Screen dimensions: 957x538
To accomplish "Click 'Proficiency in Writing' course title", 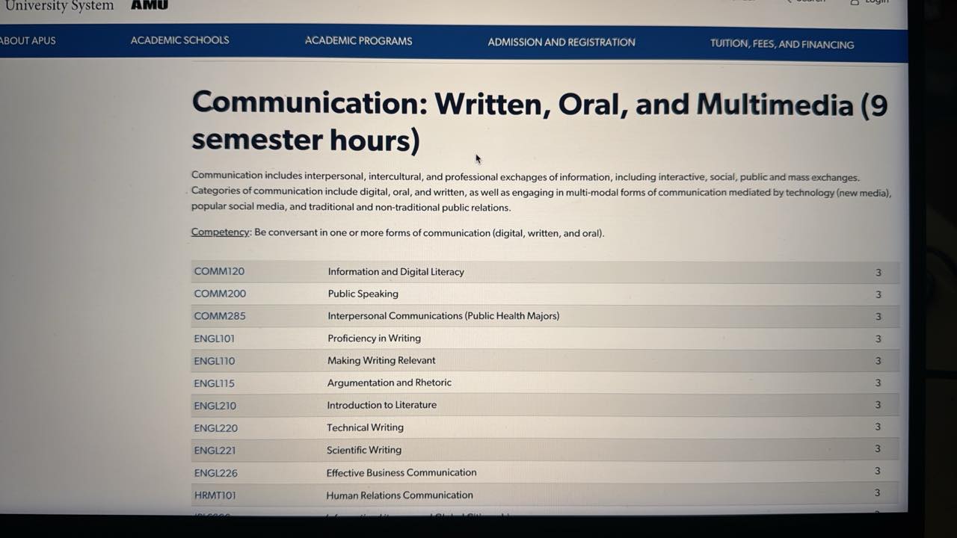I will pos(374,338).
